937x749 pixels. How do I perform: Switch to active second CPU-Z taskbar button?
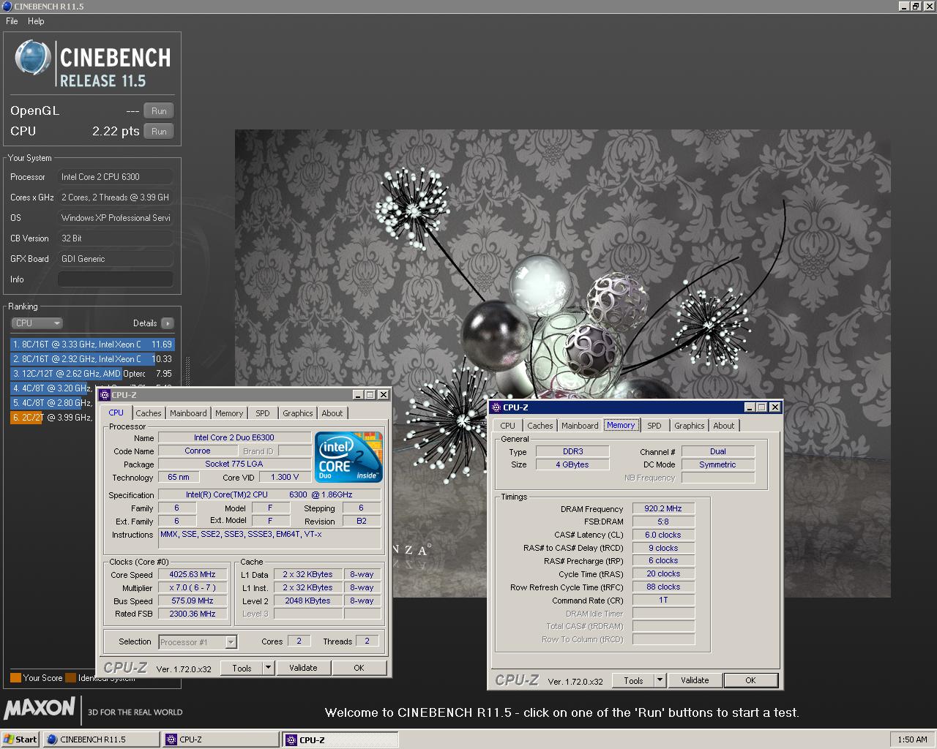click(x=340, y=739)
